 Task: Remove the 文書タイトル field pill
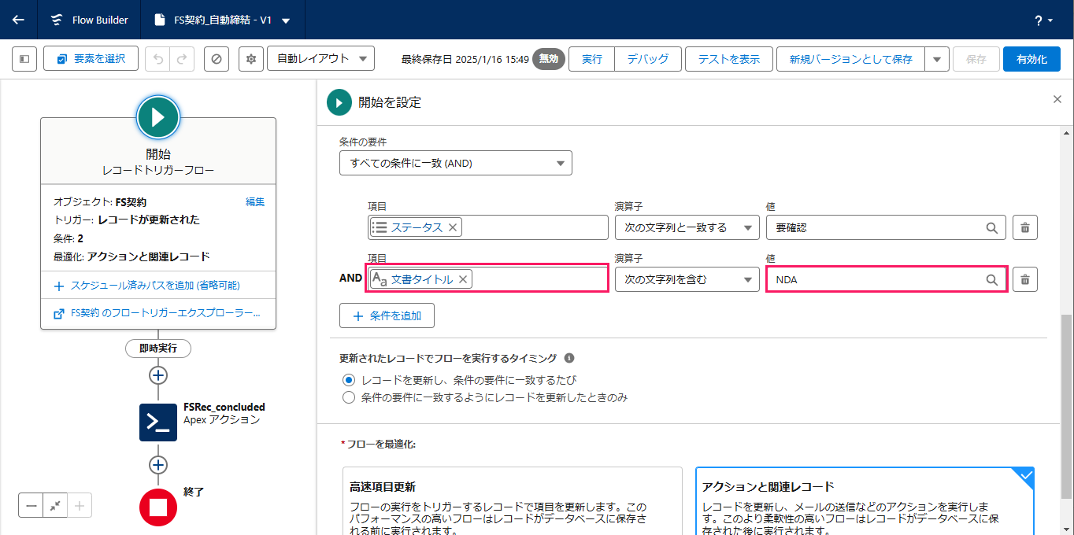(x=463, y=279)
